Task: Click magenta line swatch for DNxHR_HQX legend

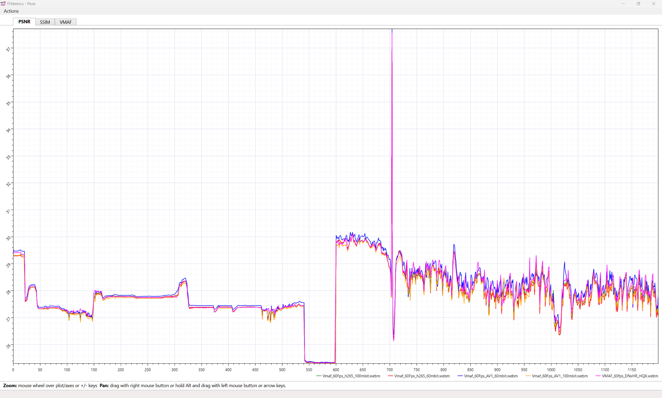Action: pyautogui.click(x=598, y=376)
